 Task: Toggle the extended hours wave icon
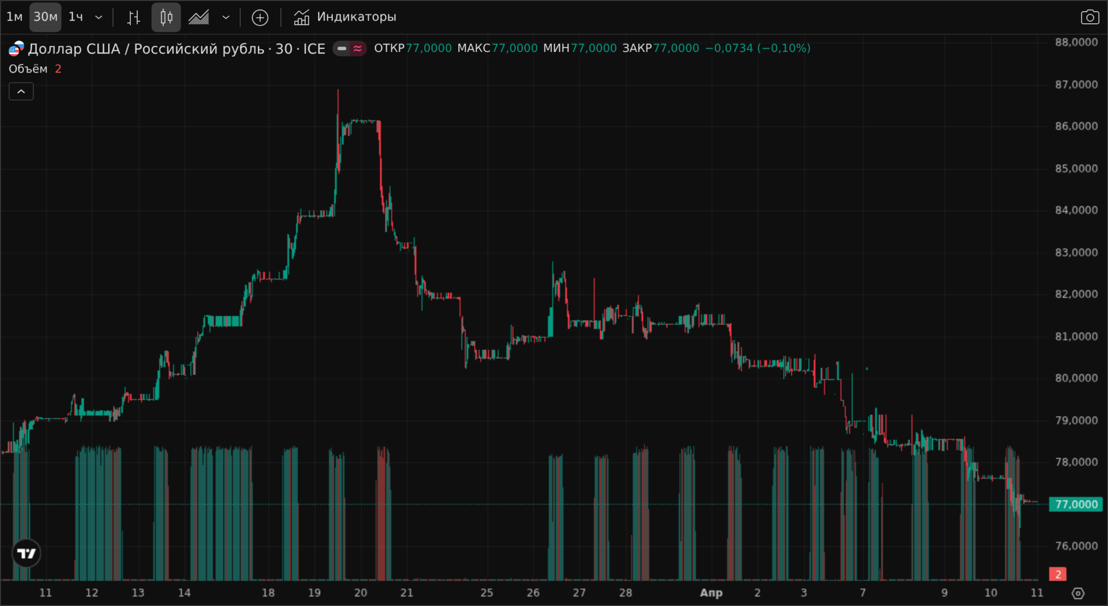click(358, 49)
